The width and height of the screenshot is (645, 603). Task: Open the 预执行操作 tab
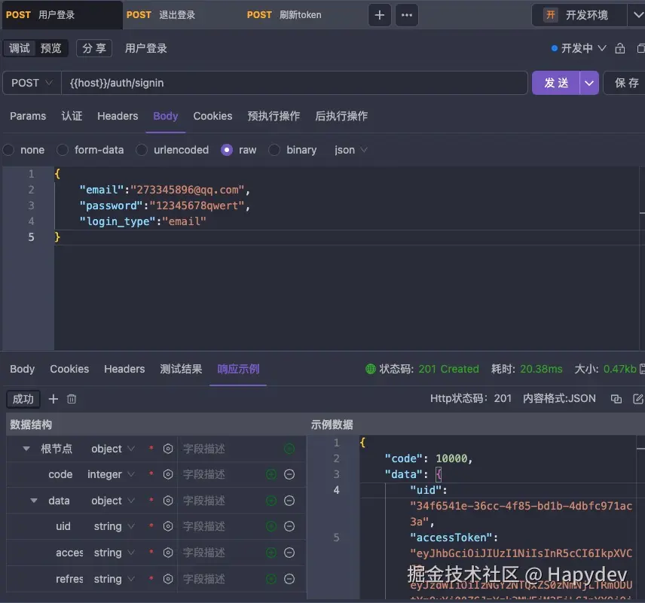[x=274, y=117]
